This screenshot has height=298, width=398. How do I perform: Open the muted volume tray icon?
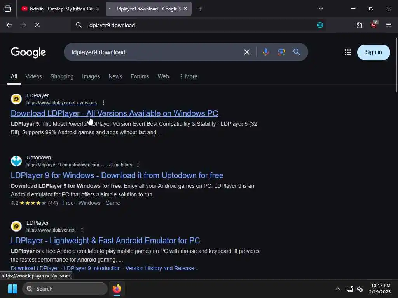360,289
